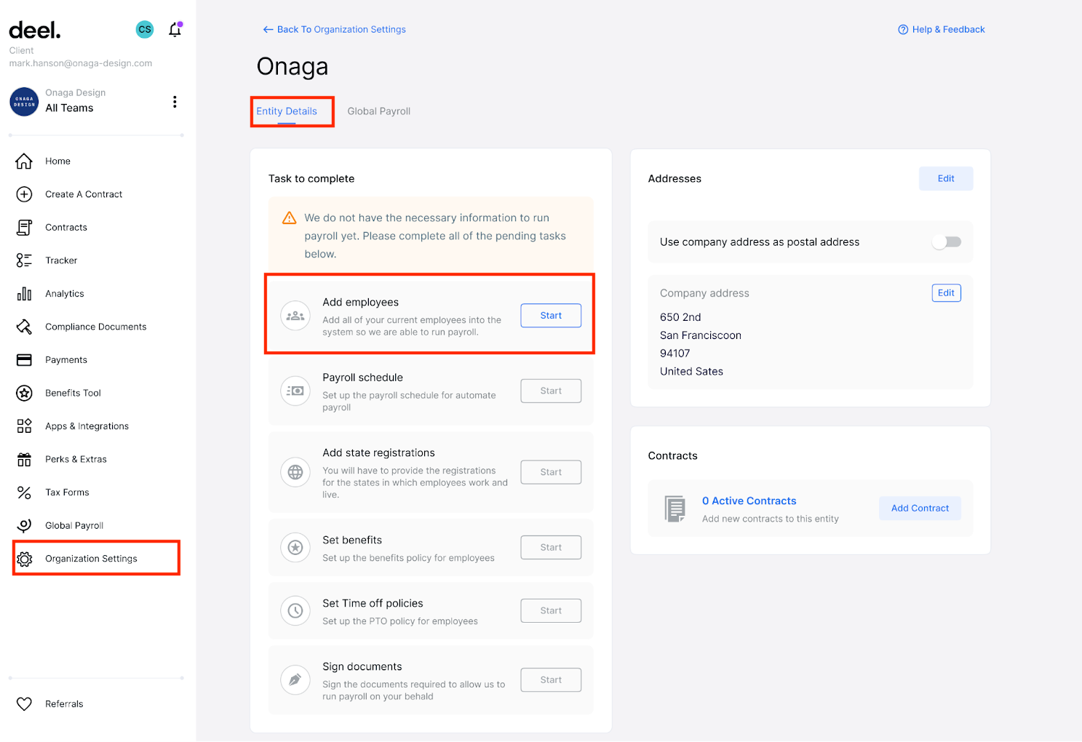Image resolution: width=1082 pixels, height=742 pixels.
Task: Toggle Use company address as postal address
Action: (x=947, y=242)
